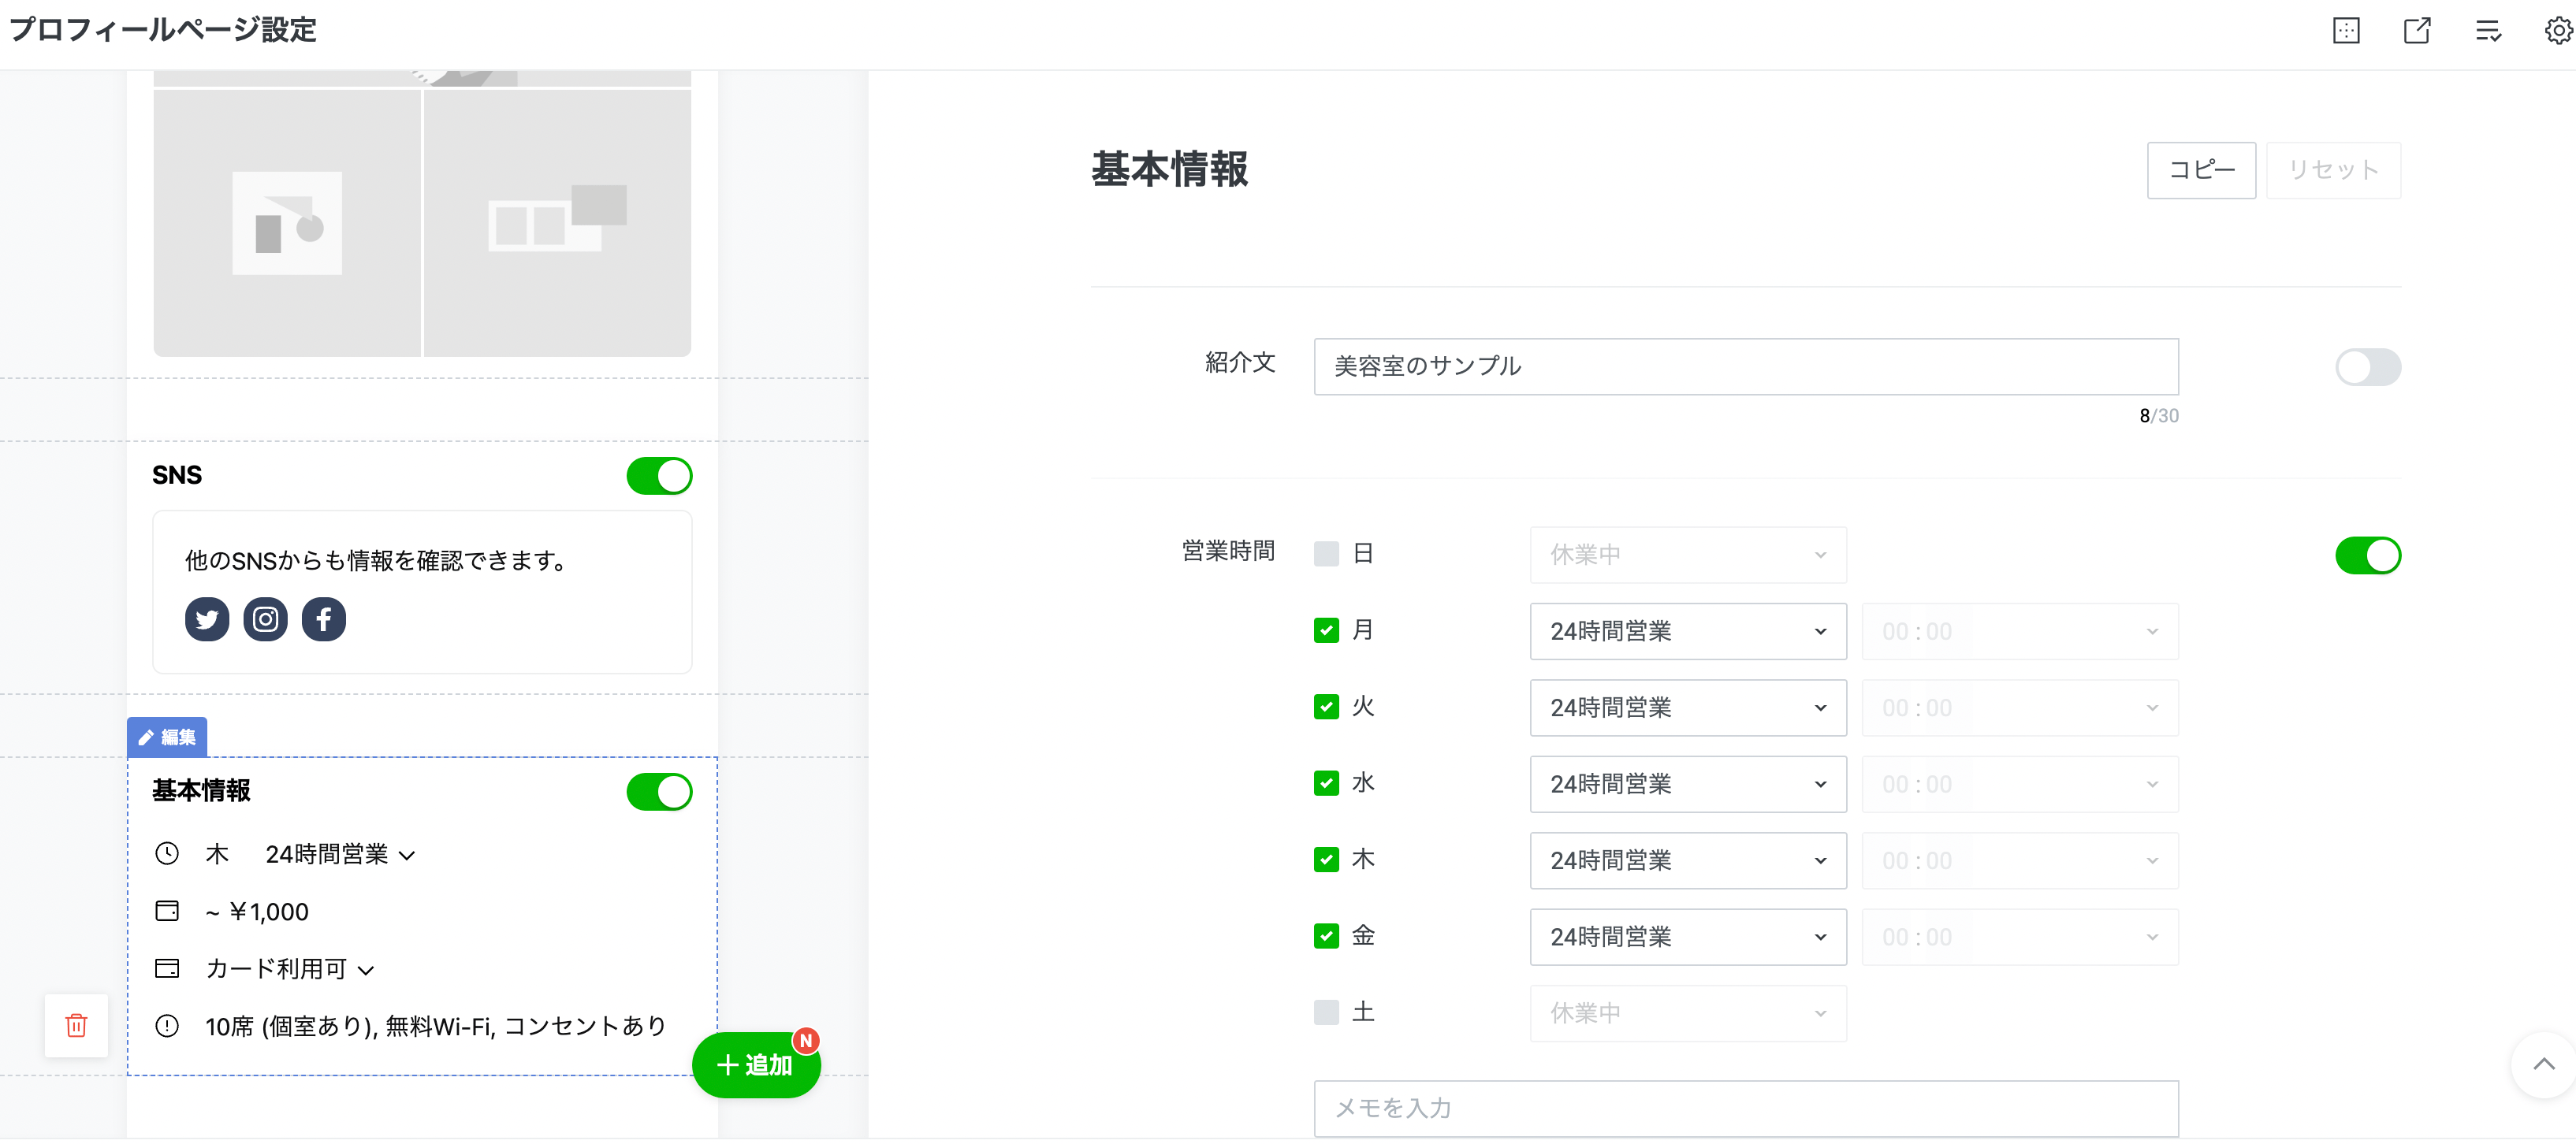Enable the 紹介文 toggle switch
The height and width of the screenshot is (1144, 2576).
coord(2367,366)
